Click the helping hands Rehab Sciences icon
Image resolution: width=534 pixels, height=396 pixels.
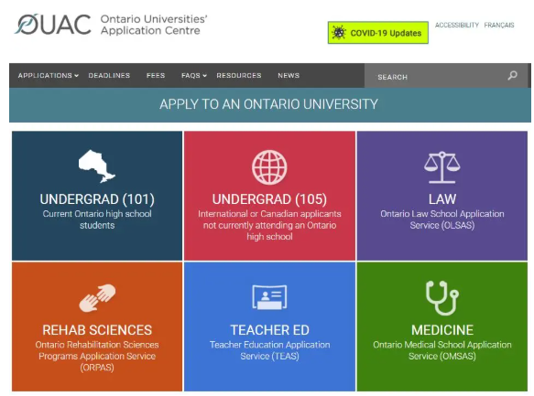pyautogui.click(x=97, y=298)
